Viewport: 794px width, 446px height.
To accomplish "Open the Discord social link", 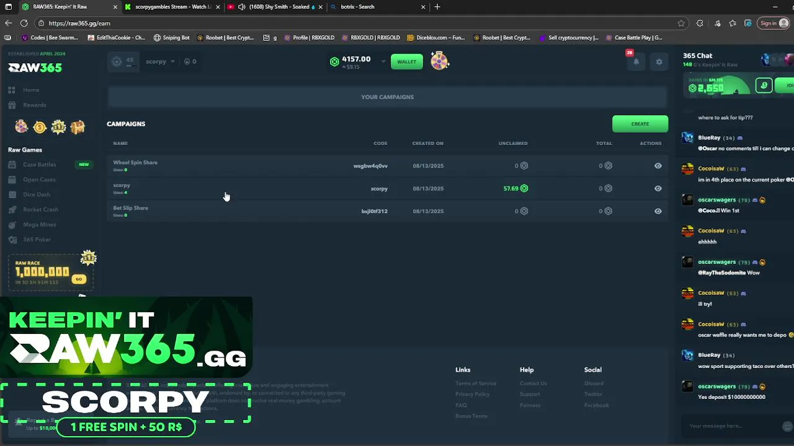I will coord(594,383).
